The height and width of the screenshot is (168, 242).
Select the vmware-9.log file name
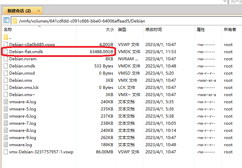coord(23,137)
